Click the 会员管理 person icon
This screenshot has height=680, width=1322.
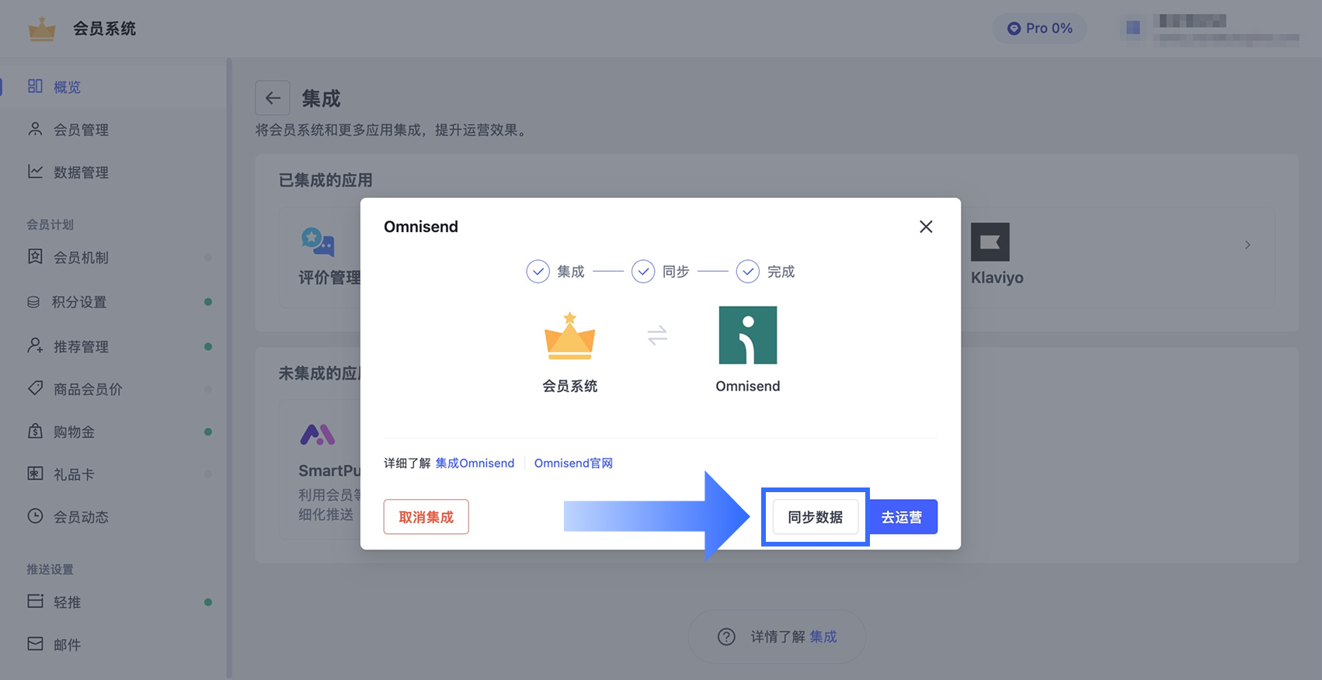click(35, 129)
